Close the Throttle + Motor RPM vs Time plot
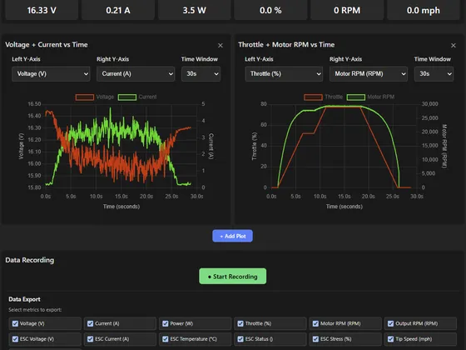Image resolution: width=466 pixels, height=350 pixels. point(454,46)
